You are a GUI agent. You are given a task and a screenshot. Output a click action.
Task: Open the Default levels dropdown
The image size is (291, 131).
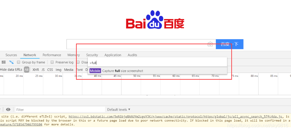point(119,110)
